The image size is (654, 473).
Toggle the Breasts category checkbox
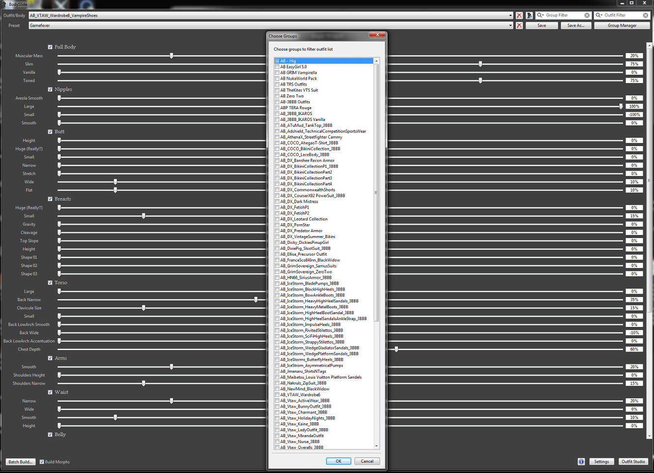pyautogui.click(x=50, y=199)
